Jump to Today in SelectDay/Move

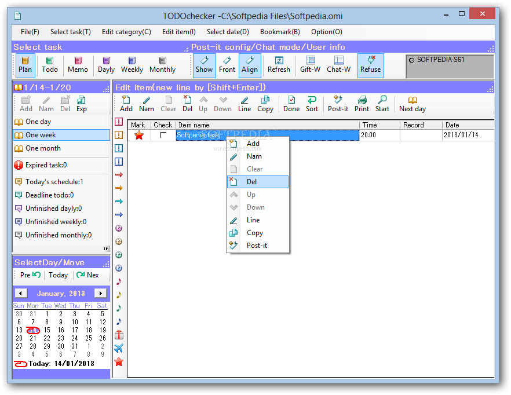[59, 275]
